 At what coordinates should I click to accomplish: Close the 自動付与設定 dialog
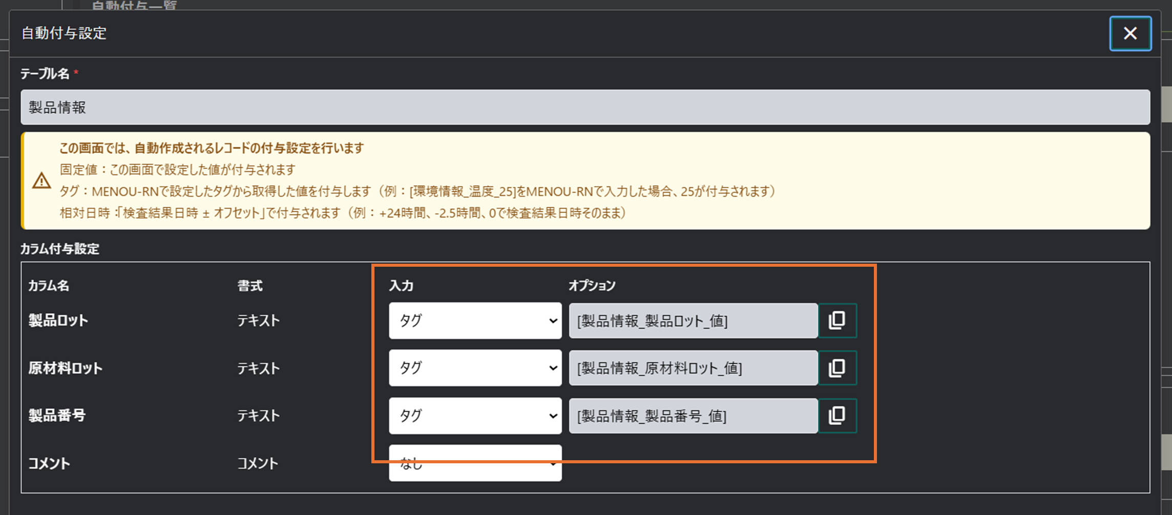pyautogui.click(x=1130, y=34)
